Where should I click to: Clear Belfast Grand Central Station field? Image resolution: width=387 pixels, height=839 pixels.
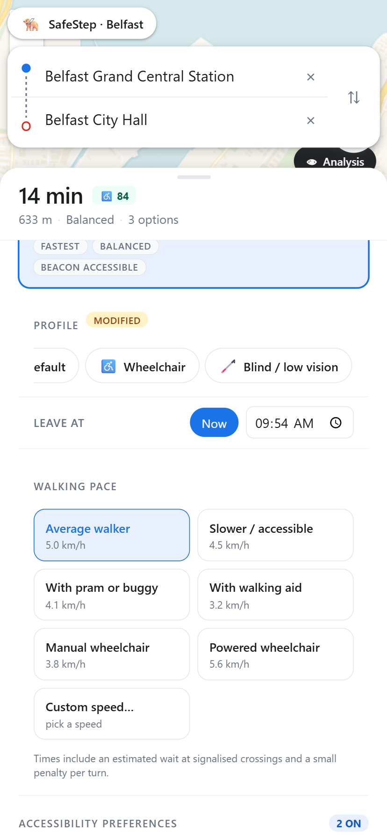click(x=310, y=77)
